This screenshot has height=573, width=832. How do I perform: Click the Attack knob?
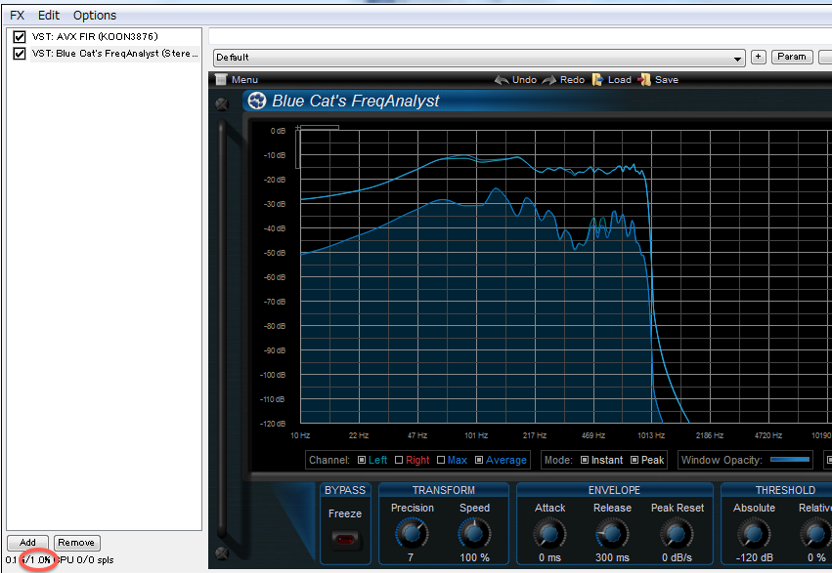(x=549, y=533)
